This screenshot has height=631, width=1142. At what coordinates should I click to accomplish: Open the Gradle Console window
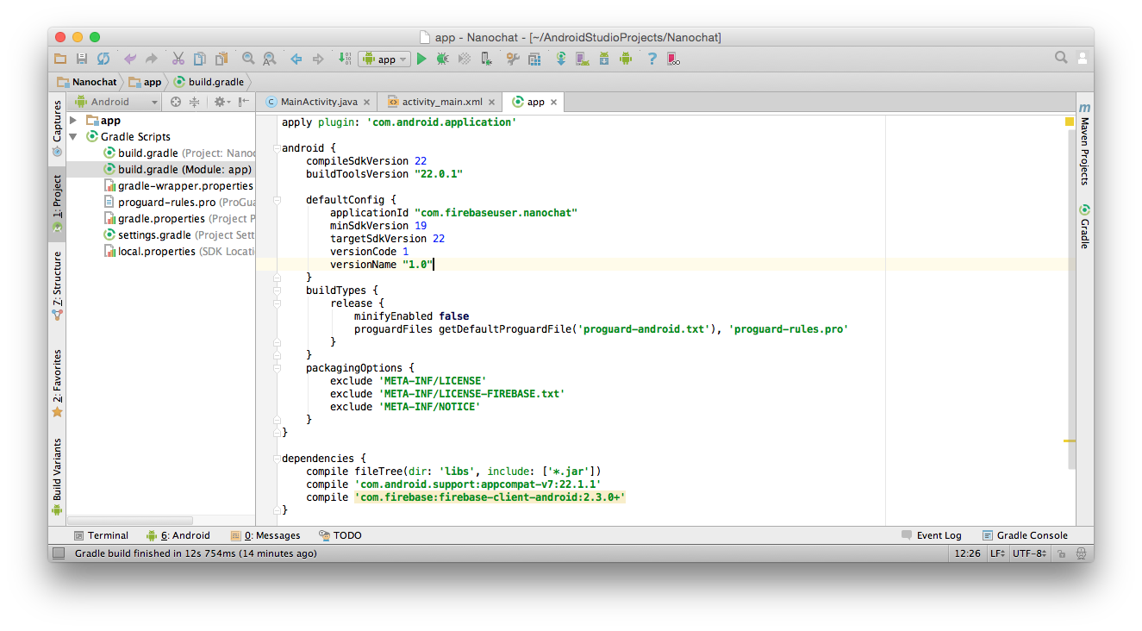pyautogui.click(x=1026, y=535)
